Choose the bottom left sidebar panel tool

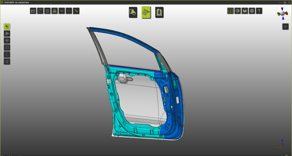7,62
